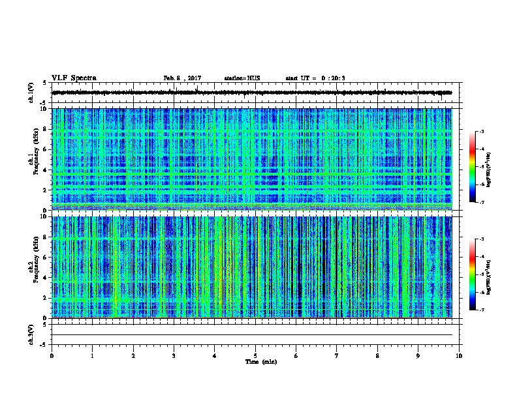
Task: Click the ch.3(V) axis label
Action: coord(31,334)
